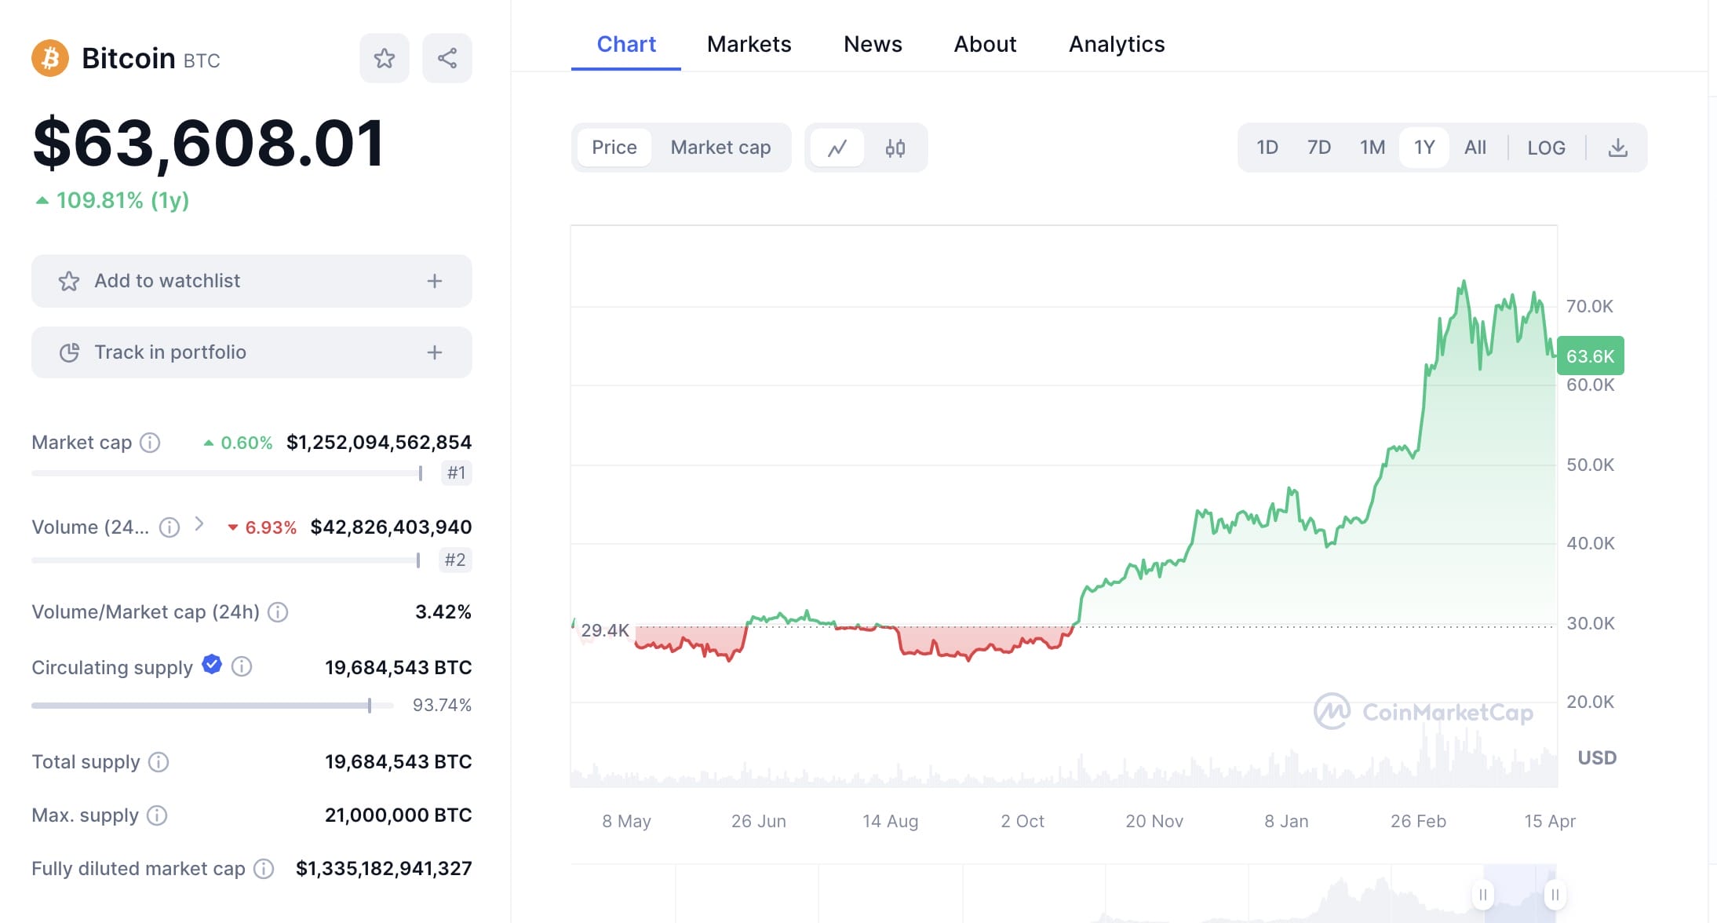Click the Add to watchlist button
This screenshot has width=1717, height=923.
pos(252,281)
